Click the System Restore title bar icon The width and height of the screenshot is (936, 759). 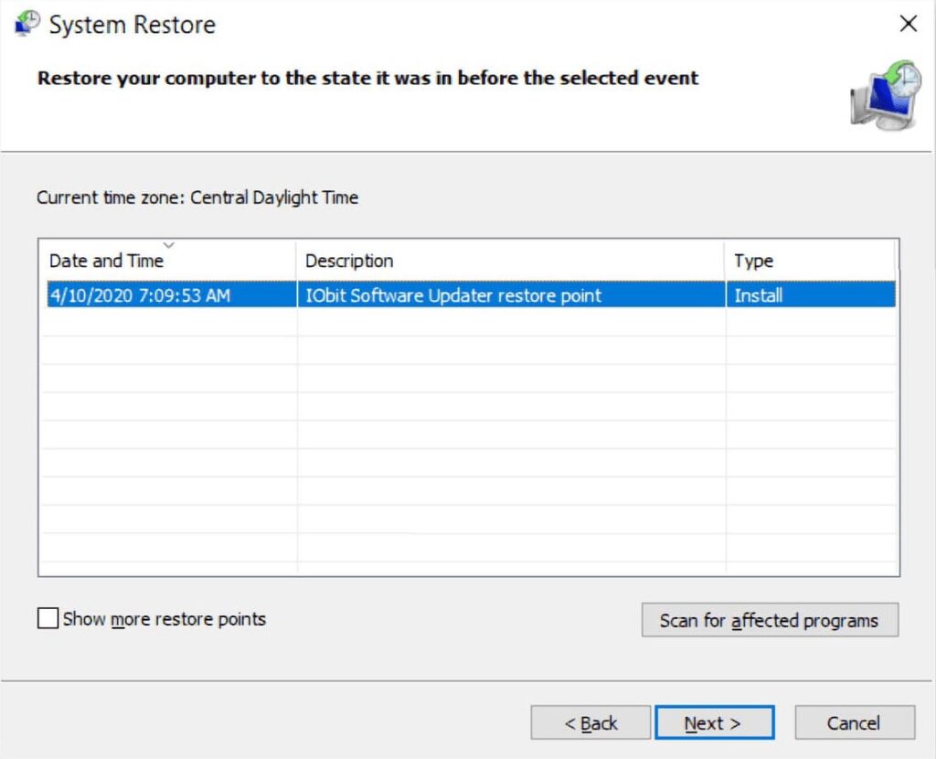(27, 24)
